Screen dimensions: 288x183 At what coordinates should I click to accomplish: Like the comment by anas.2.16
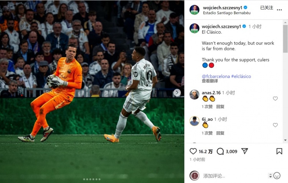pos(275,99)
